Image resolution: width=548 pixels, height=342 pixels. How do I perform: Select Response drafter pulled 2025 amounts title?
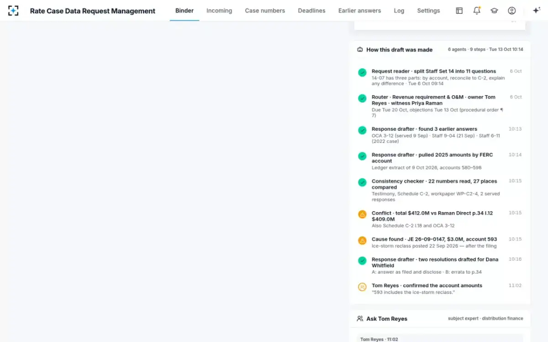point(432,158)
